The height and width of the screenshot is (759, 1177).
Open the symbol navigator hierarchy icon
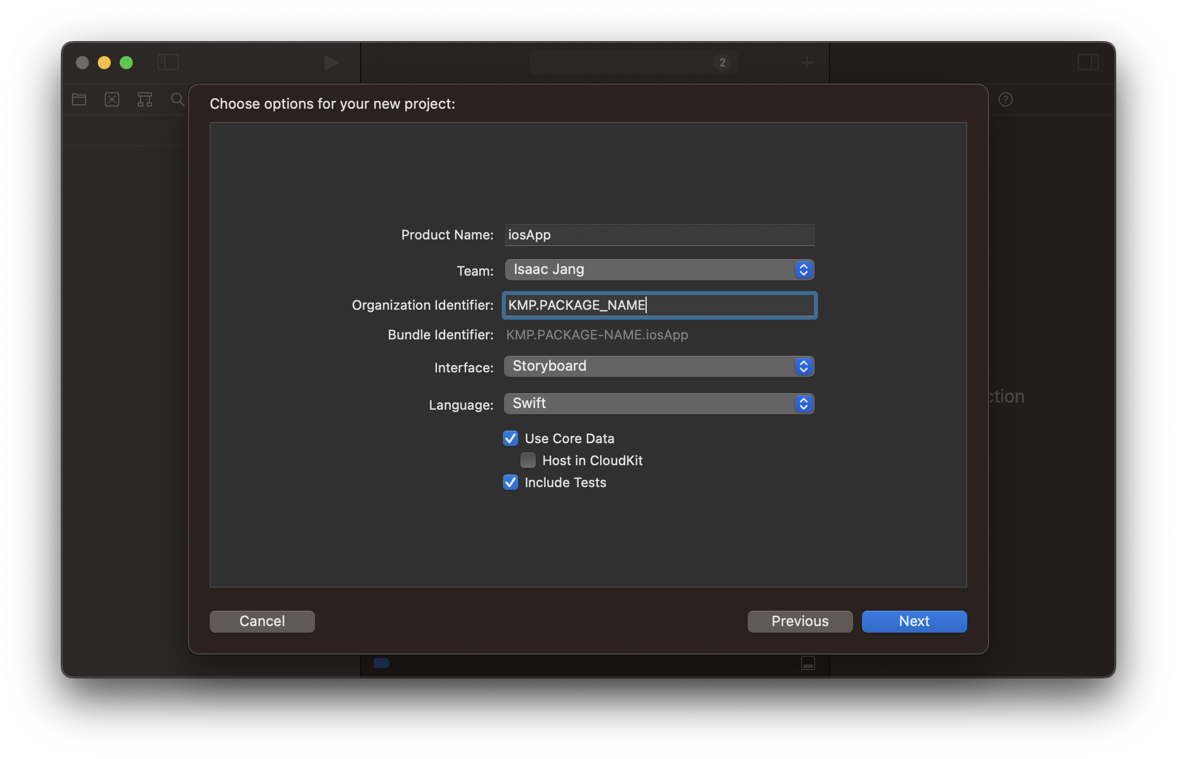point(145,99)
